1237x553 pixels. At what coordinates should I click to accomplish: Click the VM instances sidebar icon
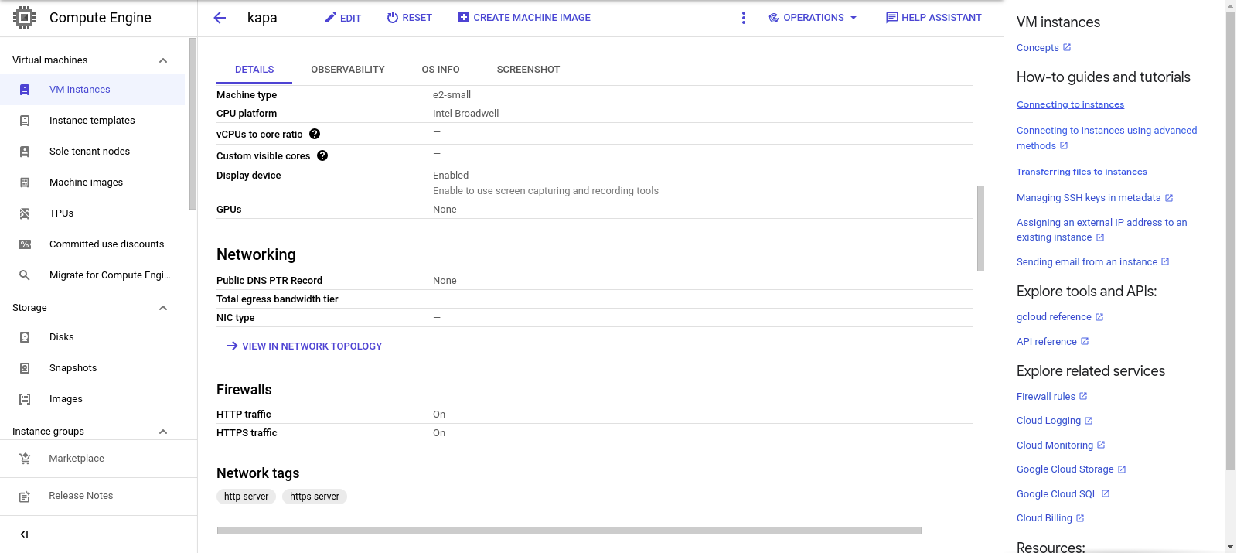tap(25, 90)
